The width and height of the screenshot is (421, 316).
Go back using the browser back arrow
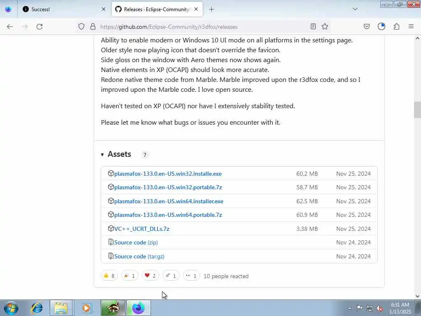pos(10,27)
